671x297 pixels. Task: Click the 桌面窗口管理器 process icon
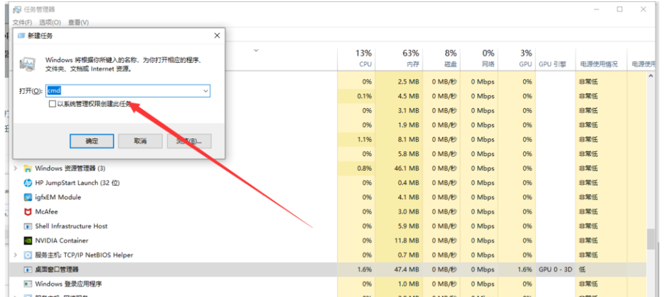28,270
